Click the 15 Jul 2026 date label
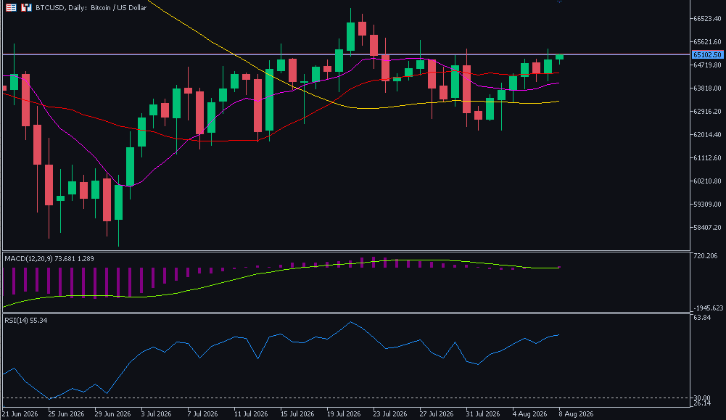 (297, 413)
